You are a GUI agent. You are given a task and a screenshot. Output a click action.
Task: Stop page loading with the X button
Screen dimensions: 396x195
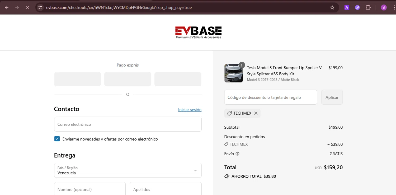[x=27, y=7]
